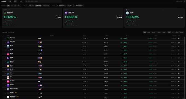This screenshot has height=99, width=186.
Task: Open the menu icon at top right corner
Action: pos(184,2)
